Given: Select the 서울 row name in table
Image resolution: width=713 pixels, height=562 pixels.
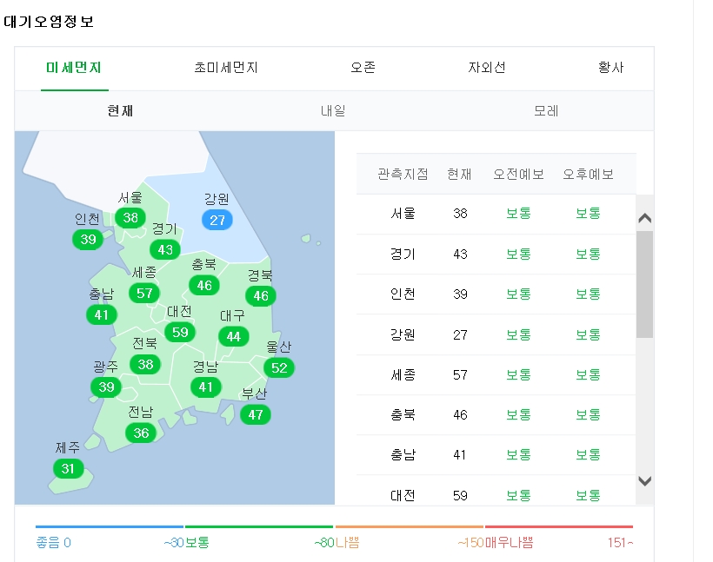Looking at the screenshot, I should 403,213.
